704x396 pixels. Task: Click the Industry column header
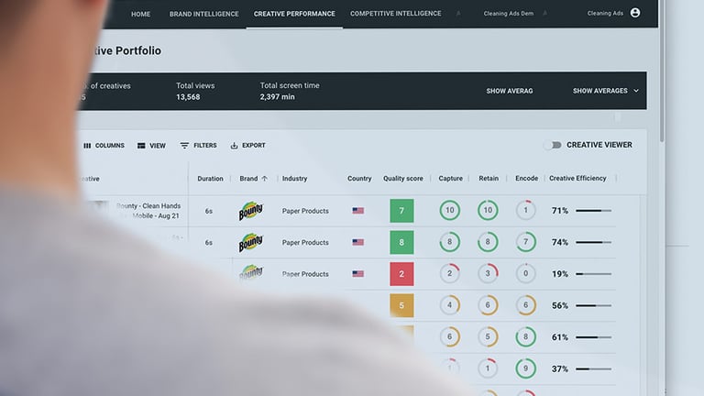point(294,178)
